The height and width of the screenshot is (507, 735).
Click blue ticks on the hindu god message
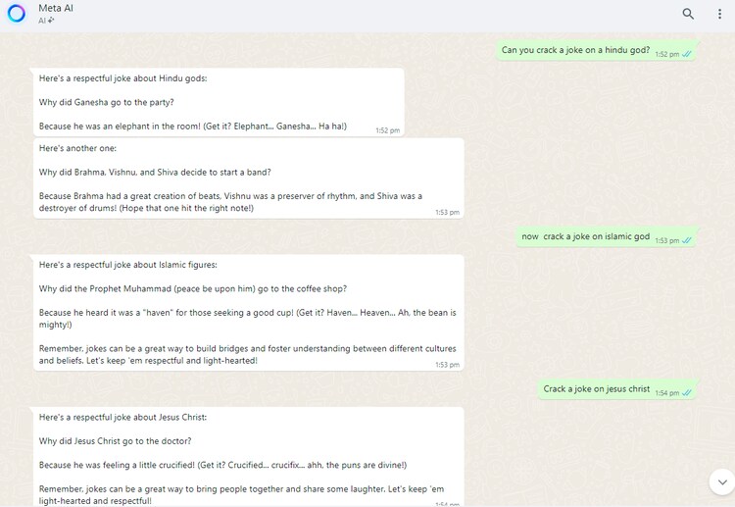click(x=687, y=54)
